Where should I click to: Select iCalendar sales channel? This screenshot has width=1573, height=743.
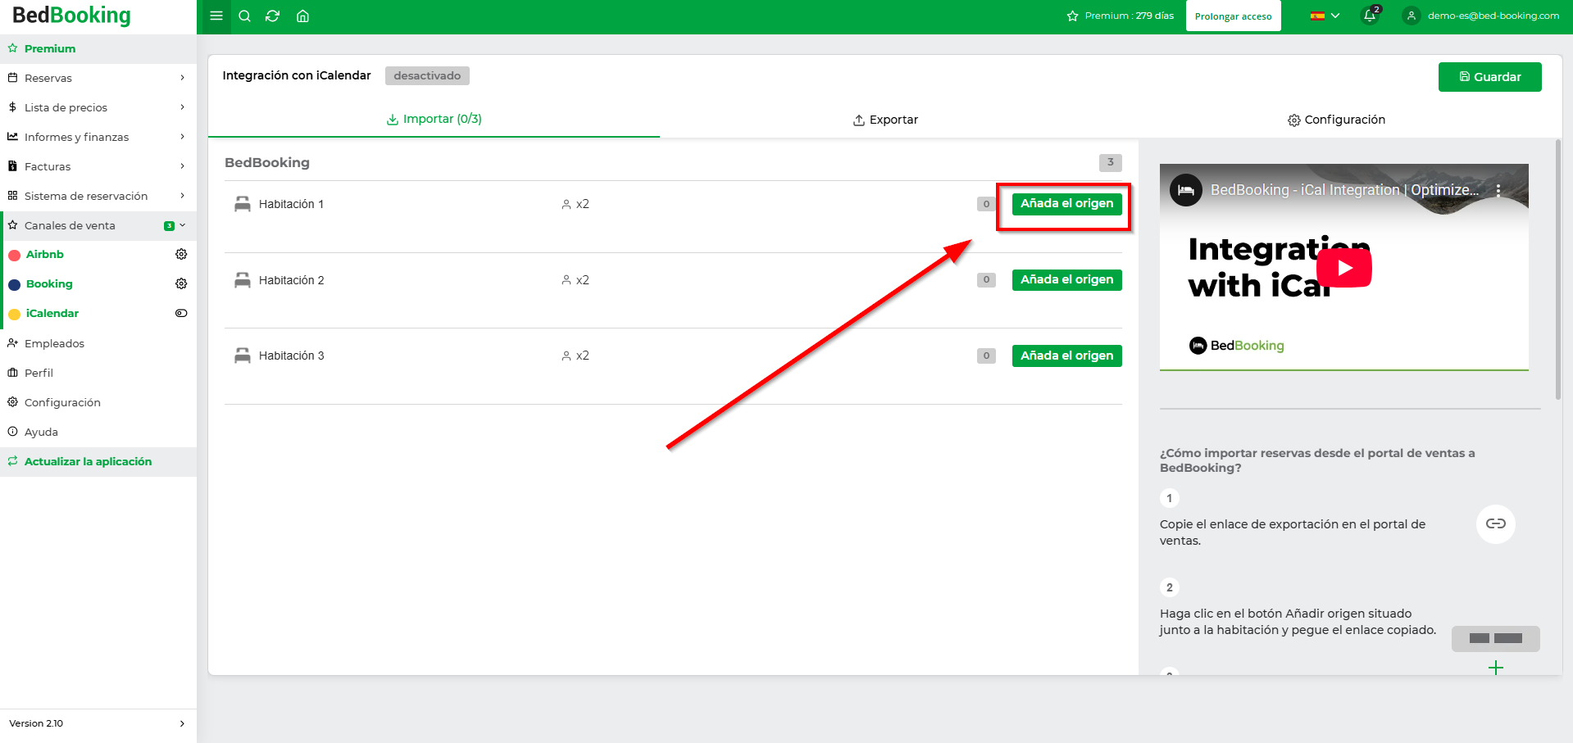coord(52,313)
